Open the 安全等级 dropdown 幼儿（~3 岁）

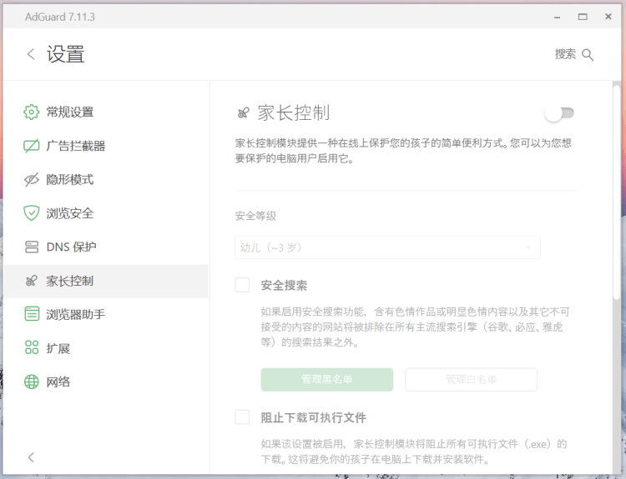pos(387,247)
